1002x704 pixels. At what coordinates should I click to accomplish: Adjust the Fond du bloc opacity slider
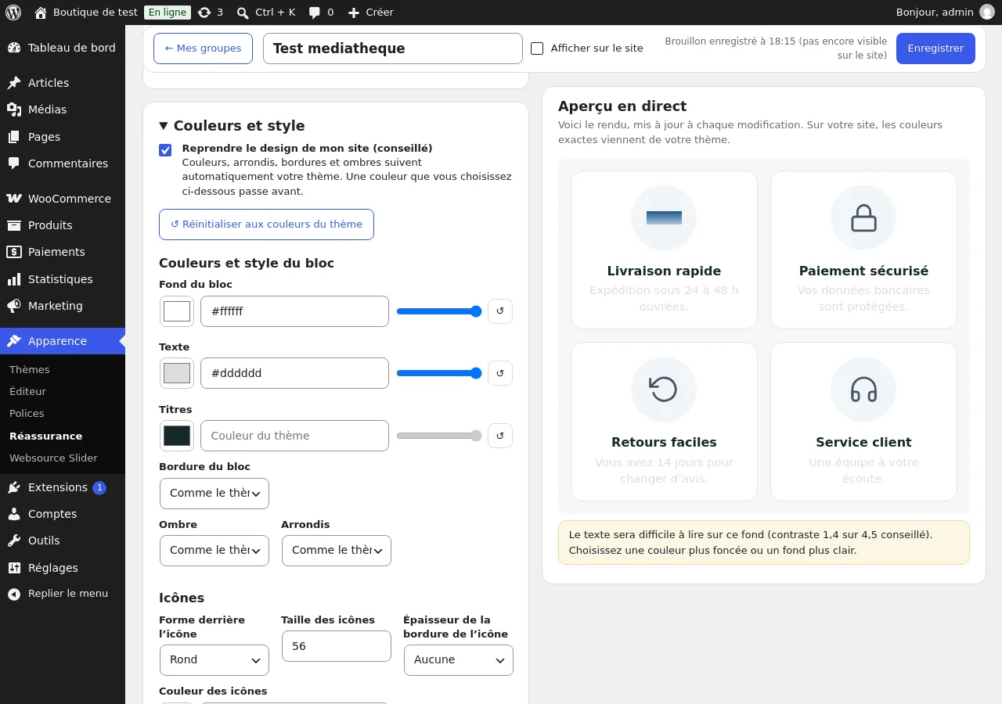point(439,311)
